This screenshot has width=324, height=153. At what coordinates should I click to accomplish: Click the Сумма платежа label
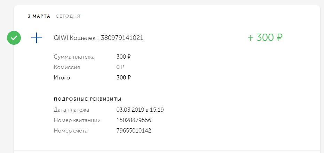[74, 57]
